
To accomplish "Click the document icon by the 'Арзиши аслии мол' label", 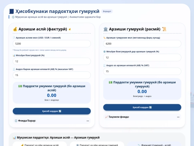I will click(x=14, y=38).
